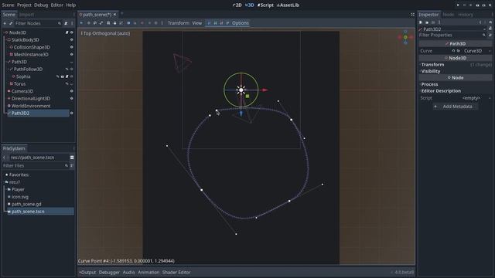
Task: Select the Torus node
Action: pos(19,84)
